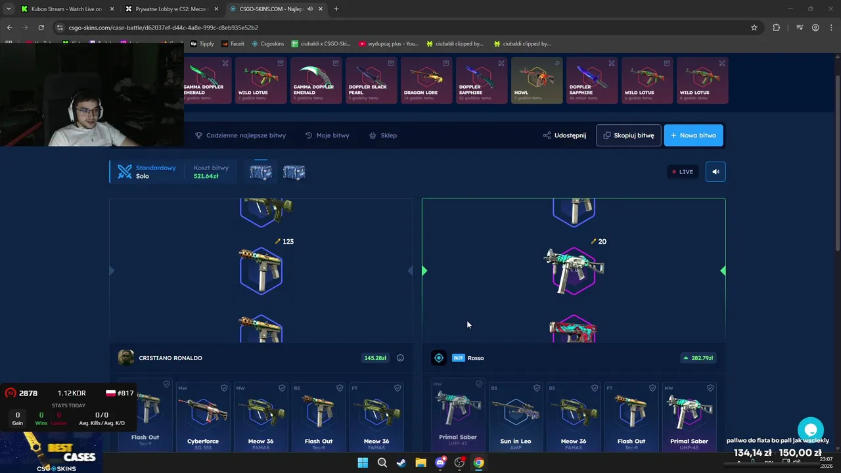Image resolution: width=841 pixels, height=473 pixels.
Task: Launch Steam from the taskbar
Action: (x=401, y=462)
